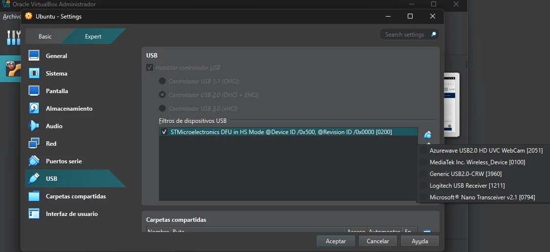Select the Pantalla monitor icon

(34, 91)
